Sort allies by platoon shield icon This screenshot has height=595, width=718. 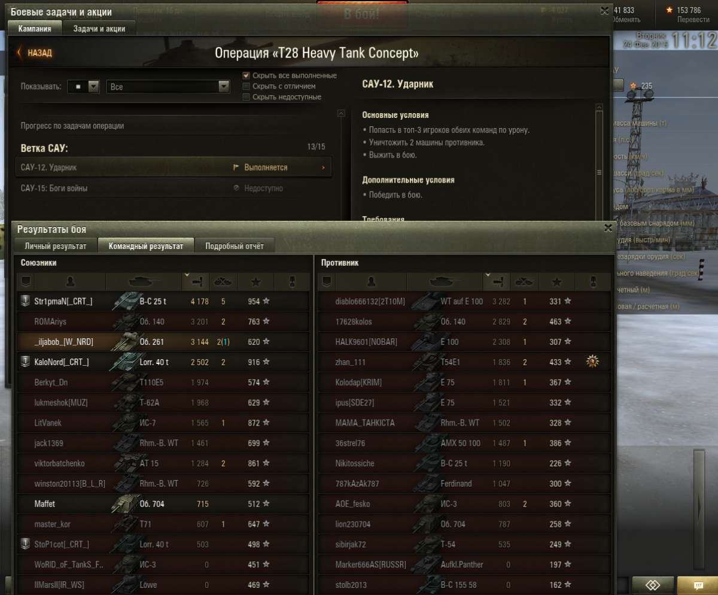click(25, 281)
